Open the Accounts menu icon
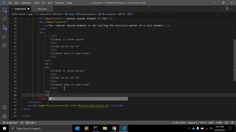The height and width of the screenshot is (132, 236). coord(4,107)
